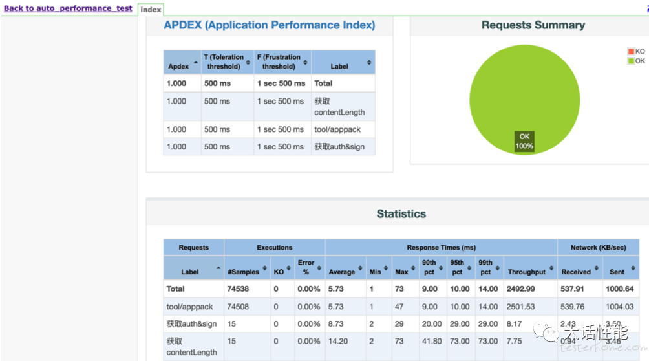
Task: Sort statistics by Received KB/sec arrows
Action: 597,268
